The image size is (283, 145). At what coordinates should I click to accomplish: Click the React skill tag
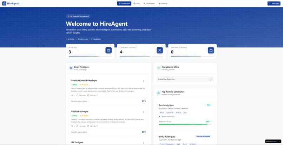click(162, 113)
